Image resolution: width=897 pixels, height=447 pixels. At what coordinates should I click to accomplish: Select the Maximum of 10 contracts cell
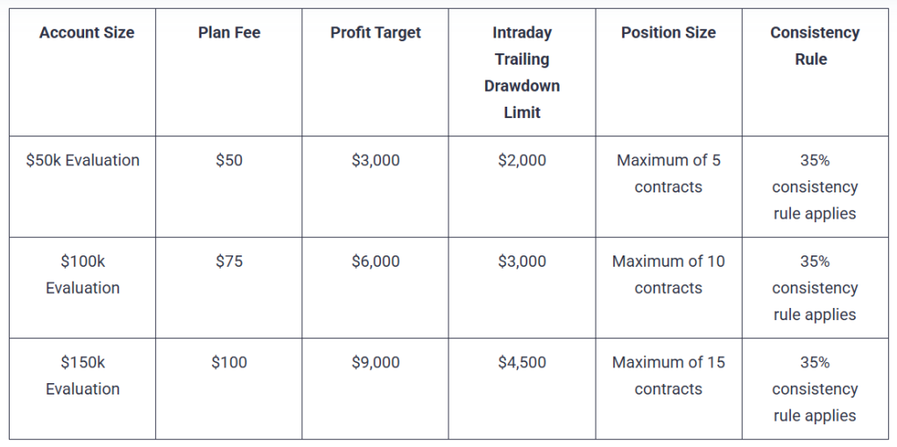tap(668, 274)
